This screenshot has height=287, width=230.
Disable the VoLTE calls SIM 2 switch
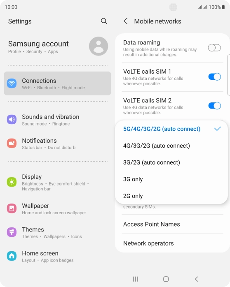[214, 106]
